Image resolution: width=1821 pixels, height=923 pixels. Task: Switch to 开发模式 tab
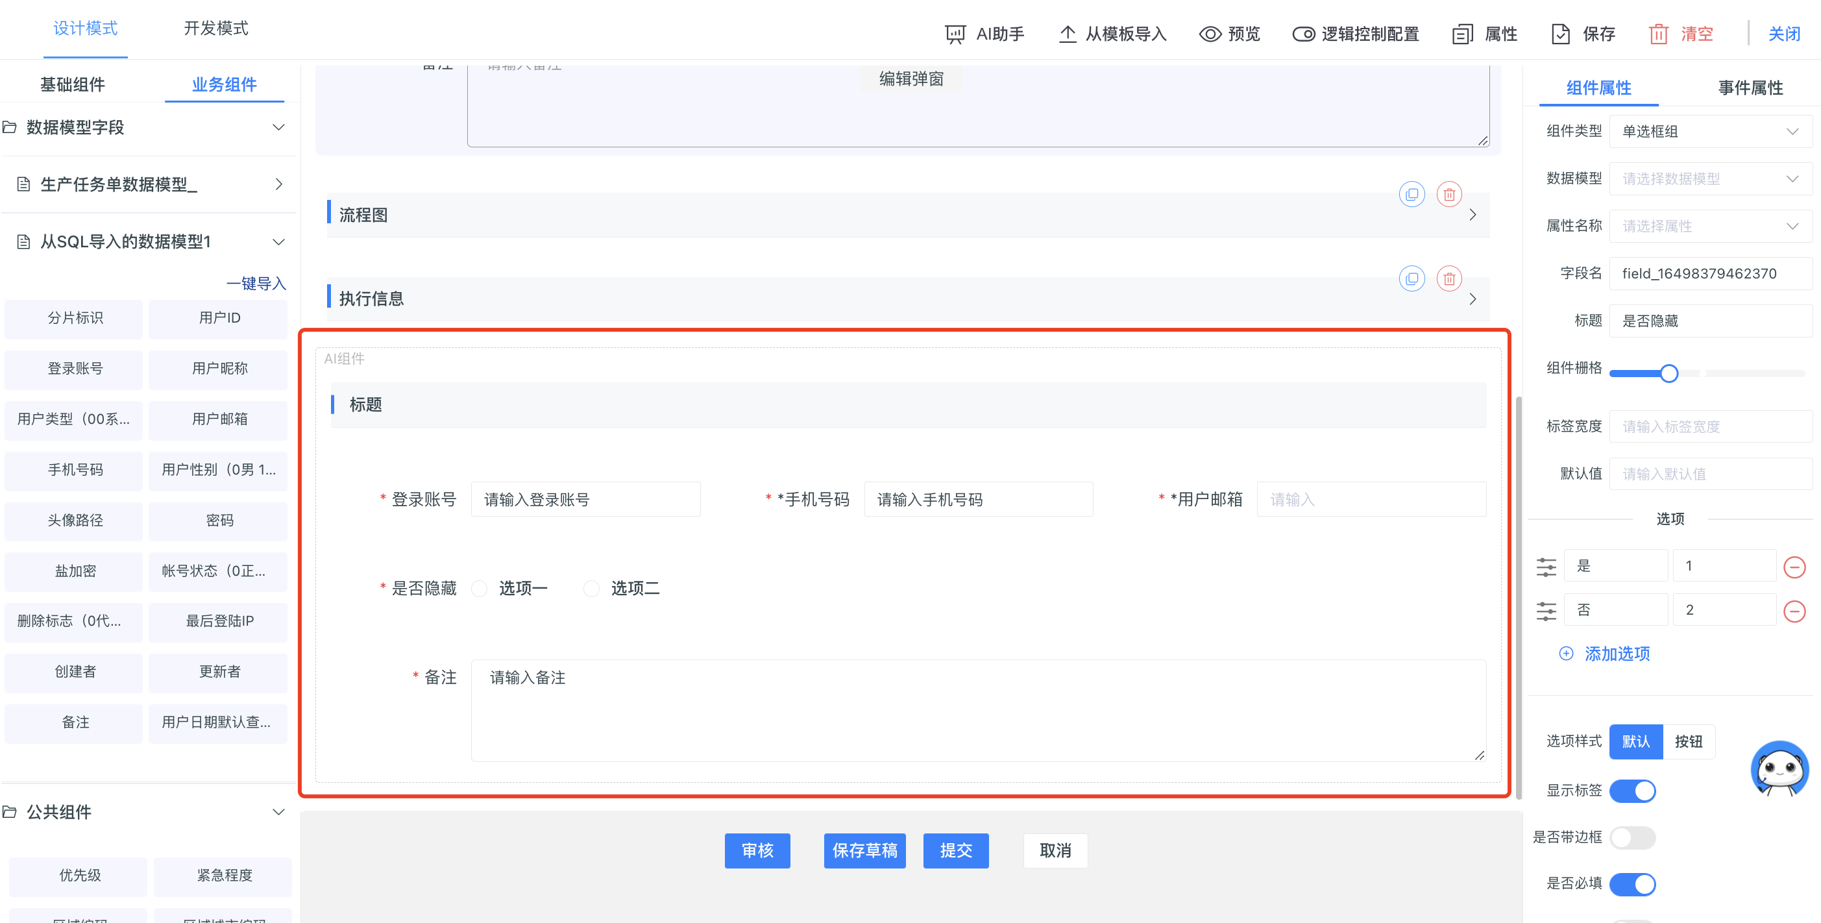pos(216,29)
